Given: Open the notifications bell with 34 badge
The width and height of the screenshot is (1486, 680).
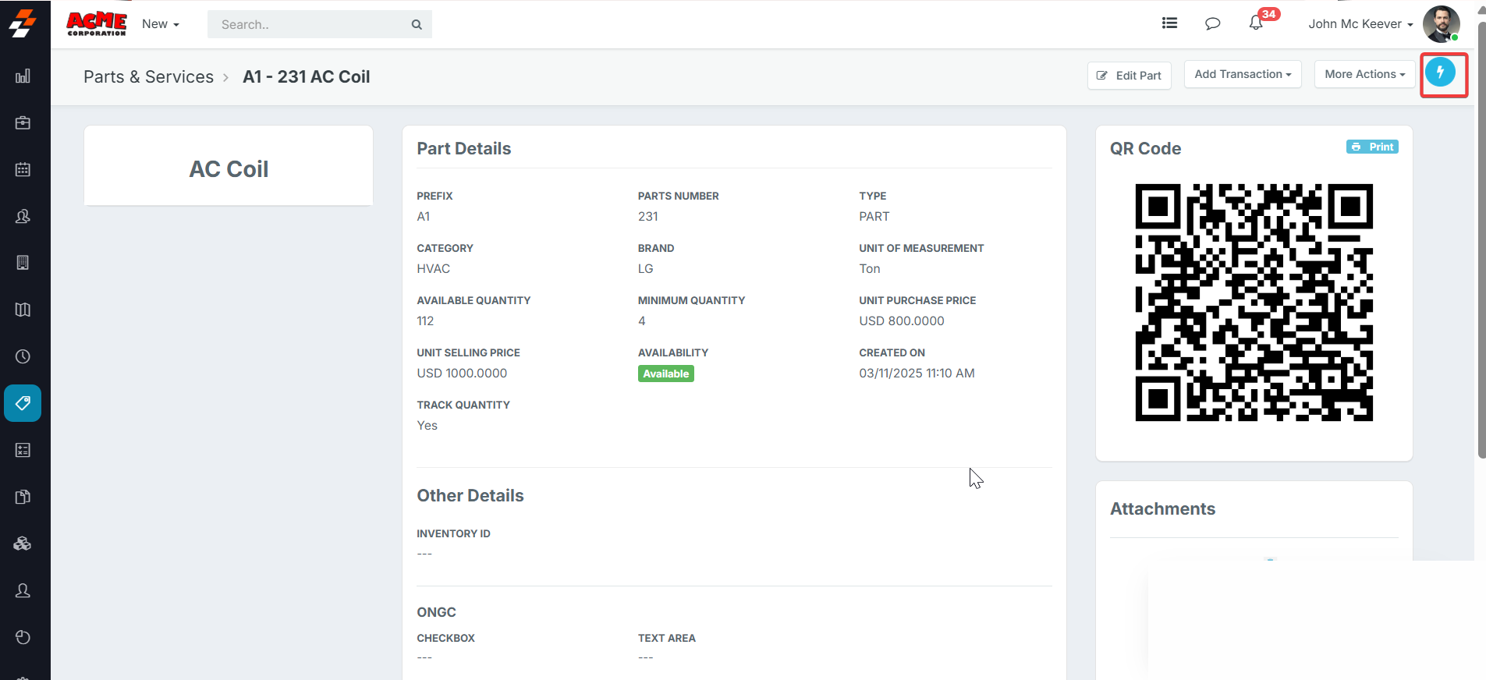Looking at the screenshot, I should (1256, 23).
